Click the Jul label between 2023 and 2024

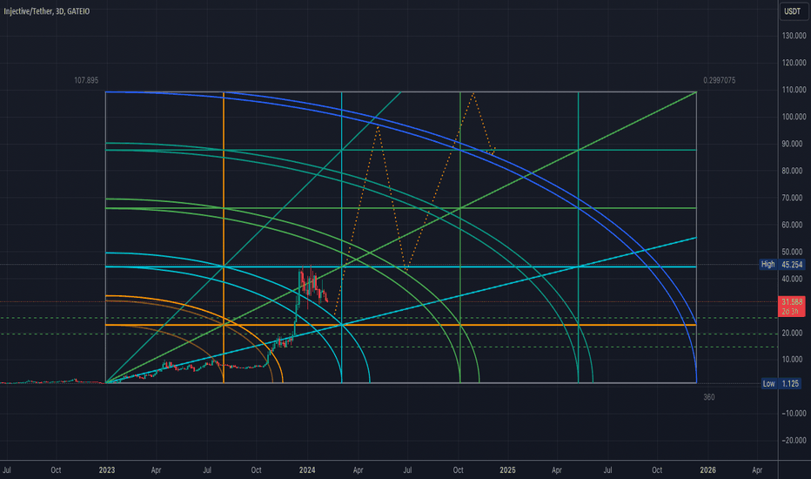pyautogui.click(x=207, y=470)
